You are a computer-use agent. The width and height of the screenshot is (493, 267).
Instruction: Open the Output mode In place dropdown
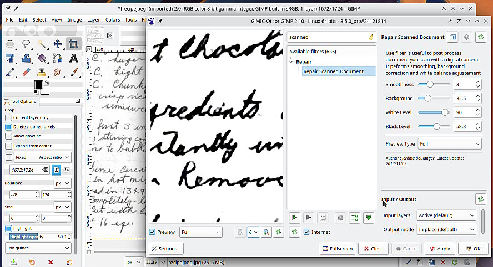point(446,229)
